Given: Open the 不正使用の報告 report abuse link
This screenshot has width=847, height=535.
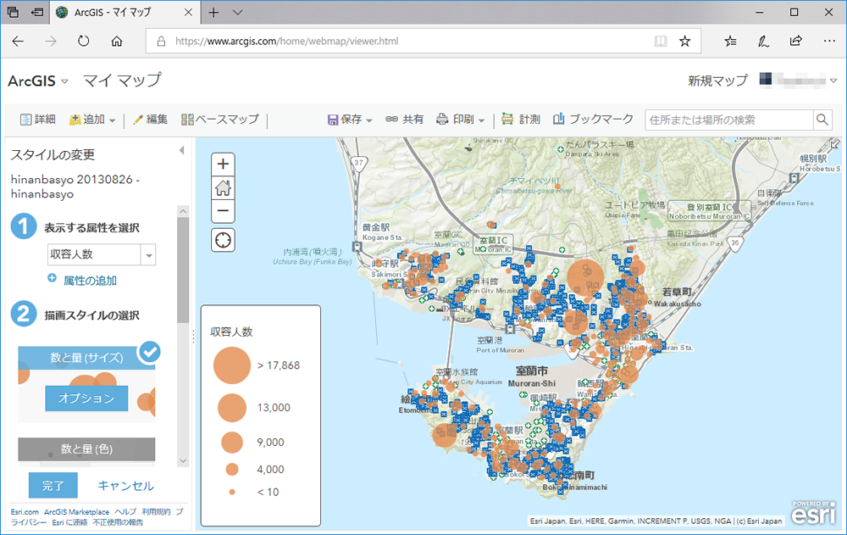Looking at the screenshot, I should click(x=118, y=522).
